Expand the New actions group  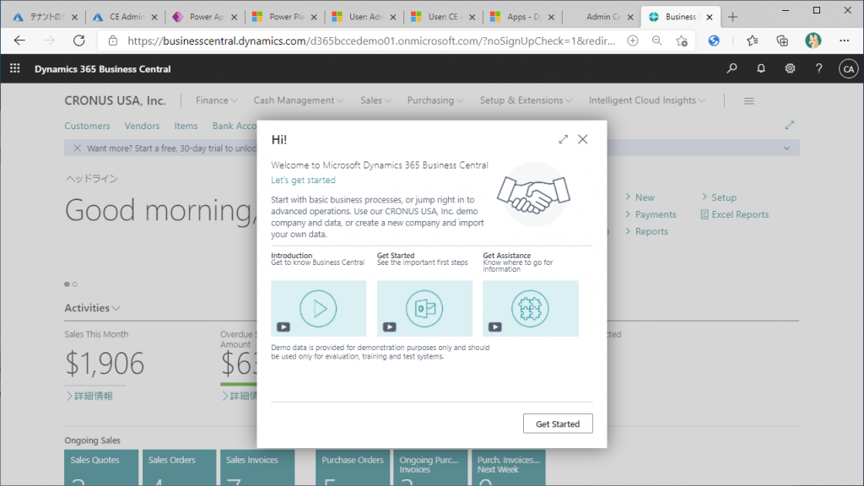click(x=640, y=197)
